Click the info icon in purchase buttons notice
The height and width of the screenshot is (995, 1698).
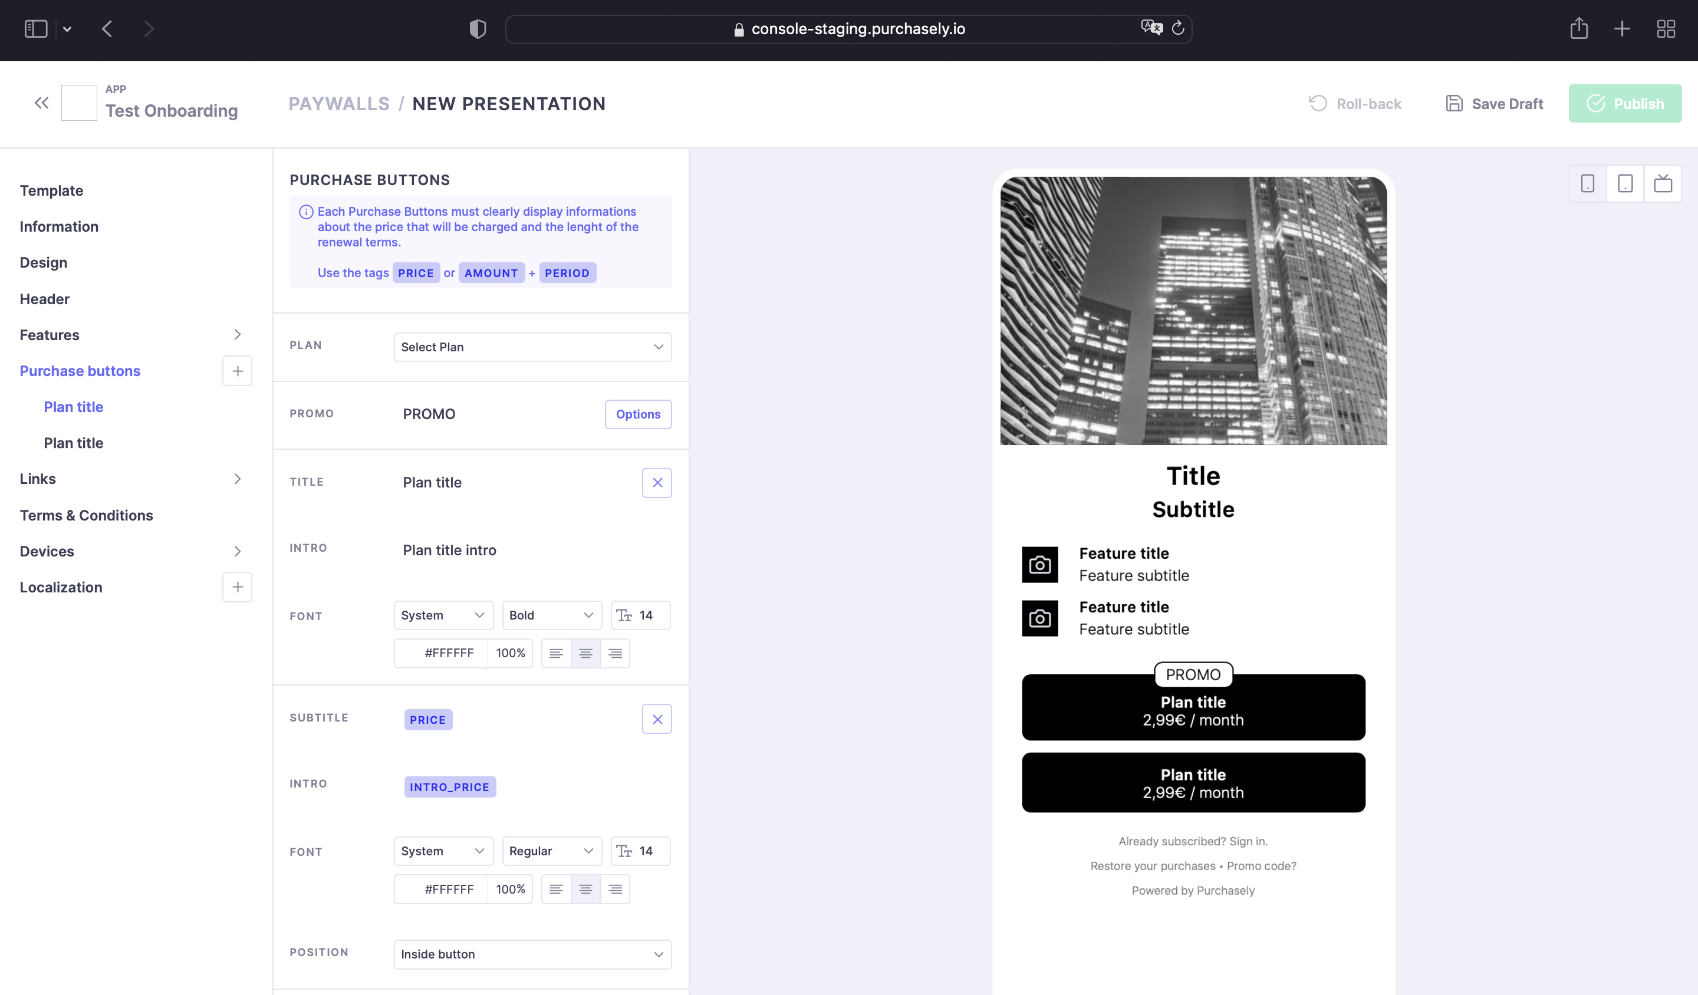[x=306, y=212]
